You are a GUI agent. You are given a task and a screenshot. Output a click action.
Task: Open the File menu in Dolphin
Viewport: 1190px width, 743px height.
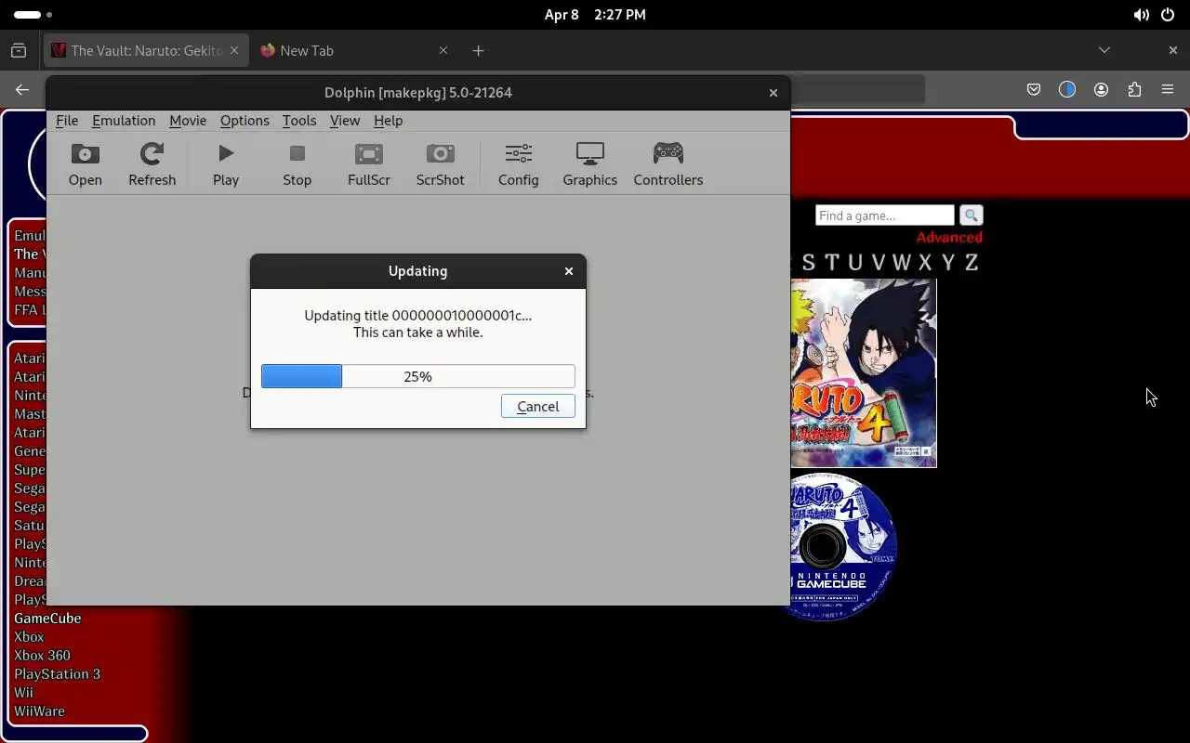[x=67, y=121]
